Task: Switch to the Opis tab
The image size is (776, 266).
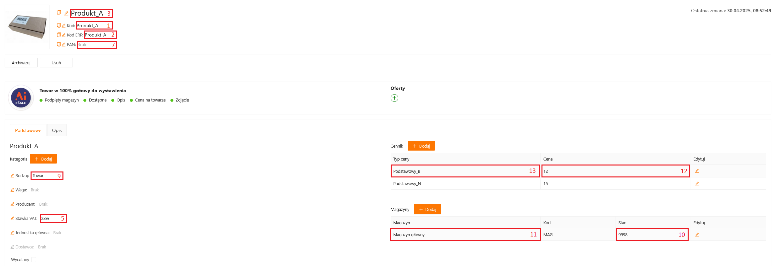Action: tap(57, 130)
